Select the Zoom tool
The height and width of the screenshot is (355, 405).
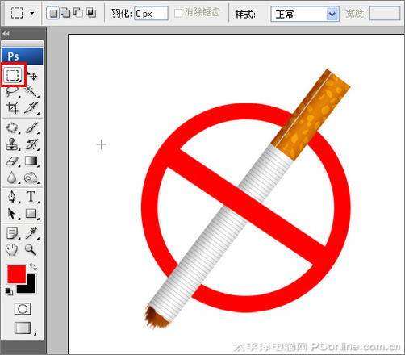[x=31, y=249]
